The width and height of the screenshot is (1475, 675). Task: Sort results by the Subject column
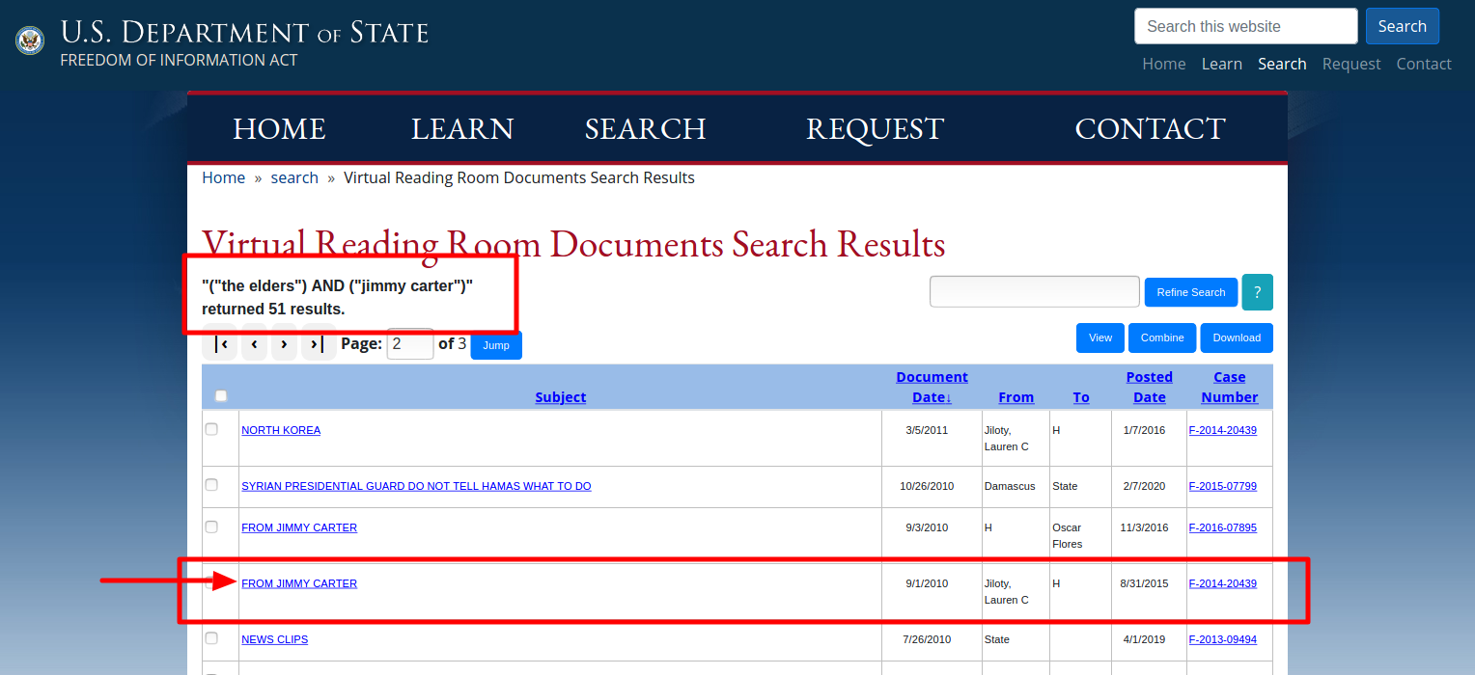(561, 397)
